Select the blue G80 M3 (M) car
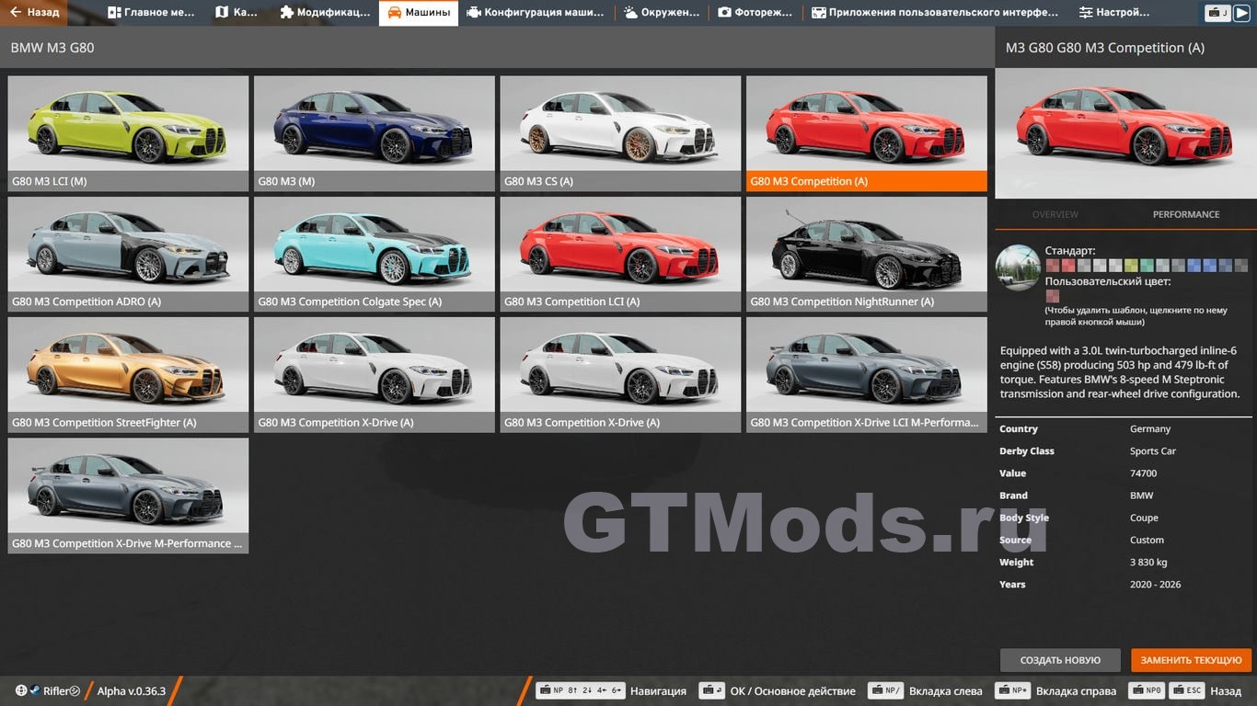This screenshot has width=1257, height=706. [x=375, y=133]
